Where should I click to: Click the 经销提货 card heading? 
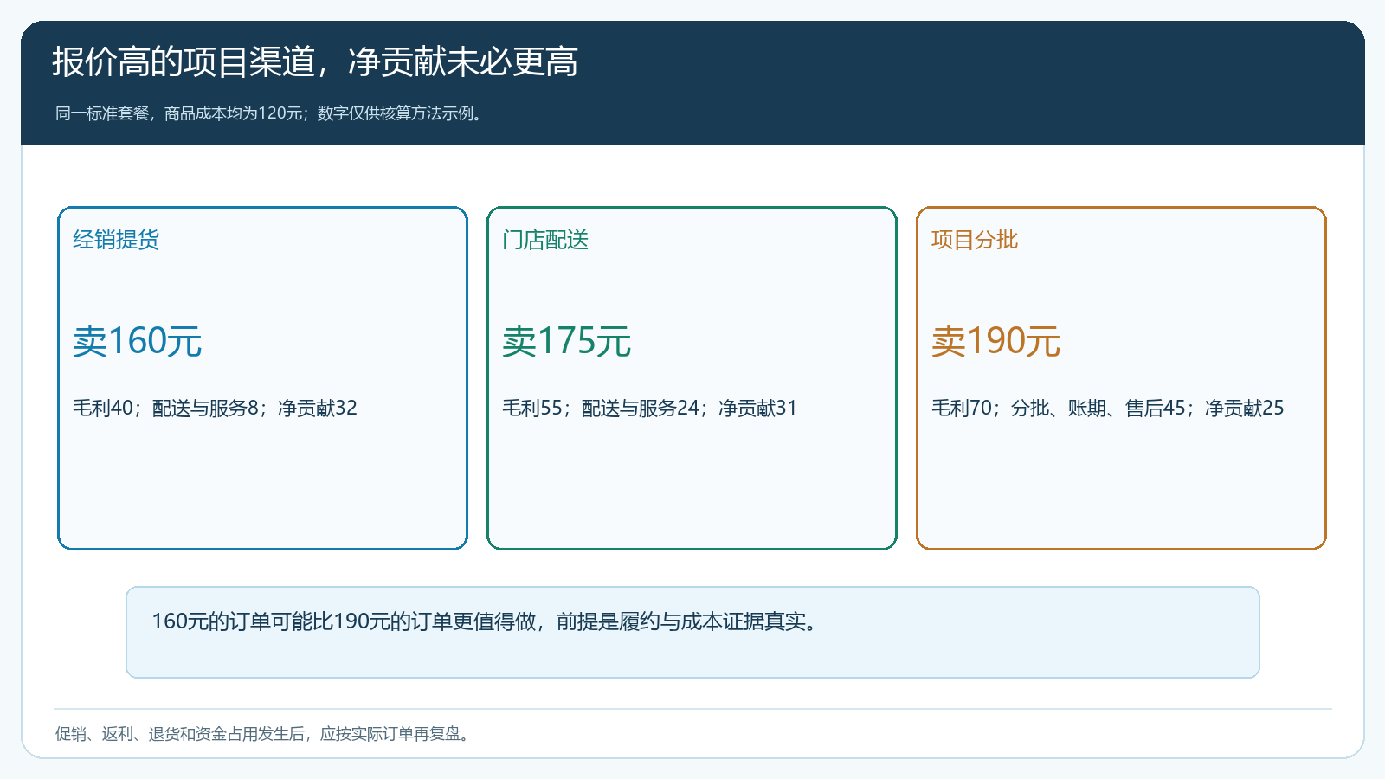click(x=116, y=240)
